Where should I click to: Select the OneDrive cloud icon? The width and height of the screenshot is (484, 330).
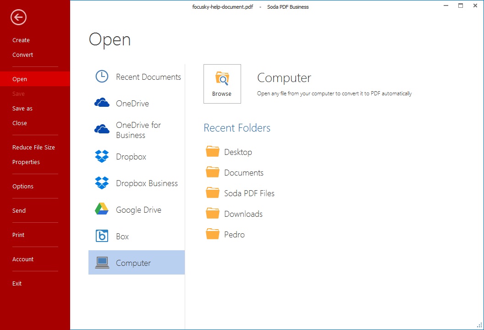click(x=102, y=103)
